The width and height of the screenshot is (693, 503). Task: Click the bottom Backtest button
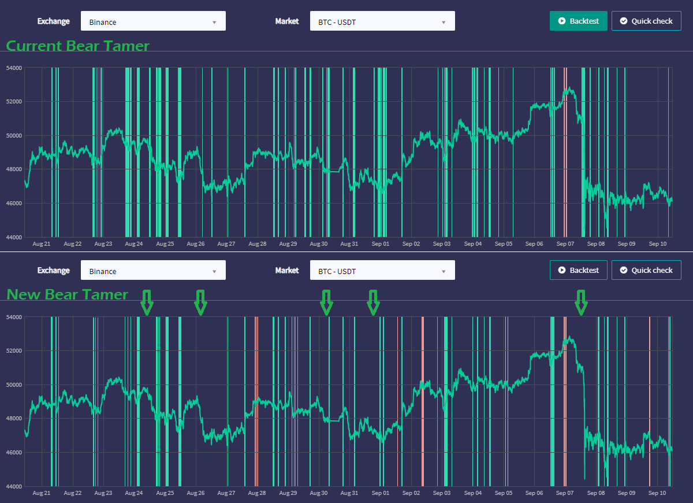(579, 270)
